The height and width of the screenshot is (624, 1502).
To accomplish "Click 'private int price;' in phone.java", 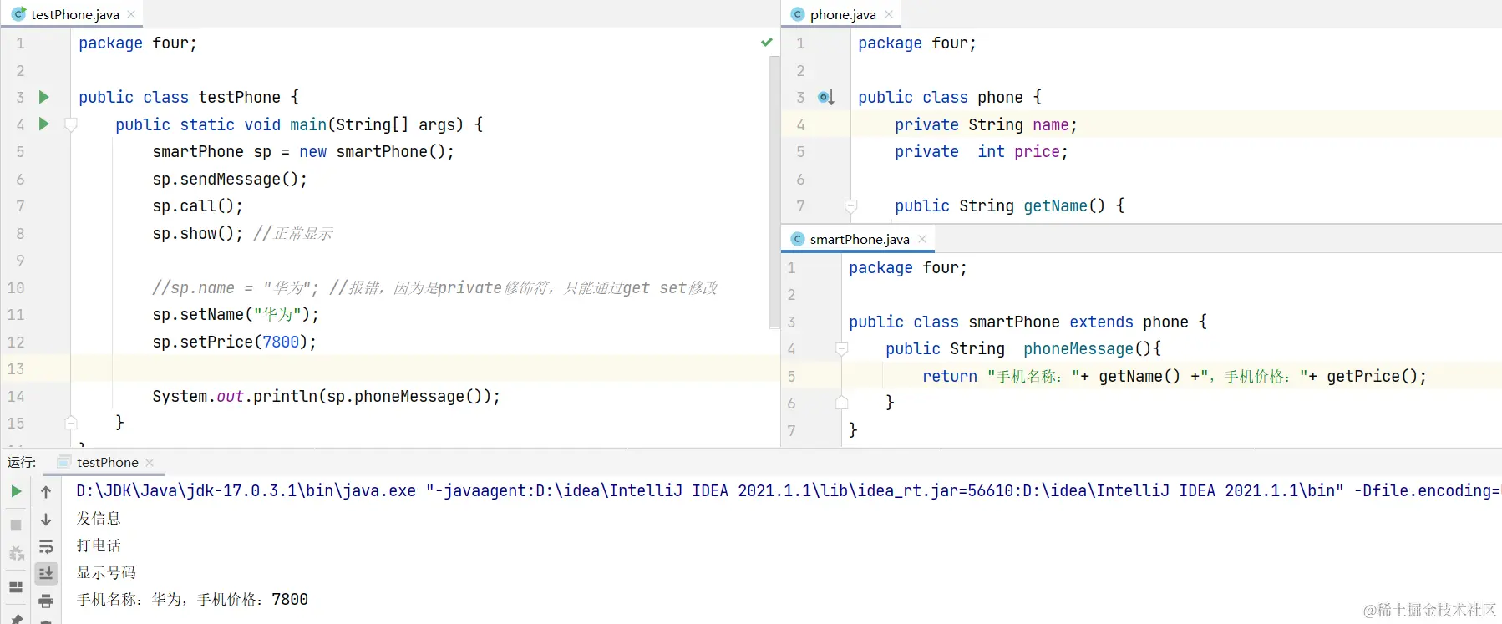I will (982, 151).
